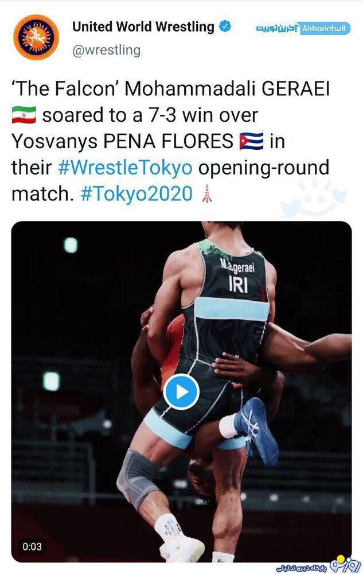Click the gray knee sleeve in the video frame
Image resolution: width=363 pixels, height=574 pixels.
coord(136,478)
